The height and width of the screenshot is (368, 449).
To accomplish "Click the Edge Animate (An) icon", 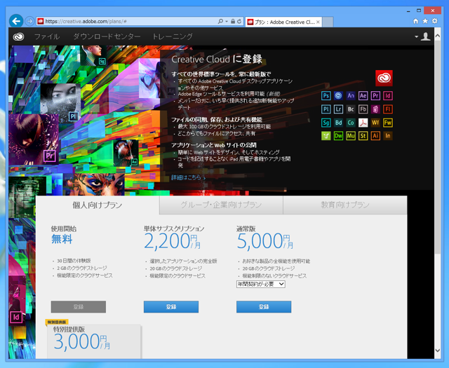I will coord(351,95).
